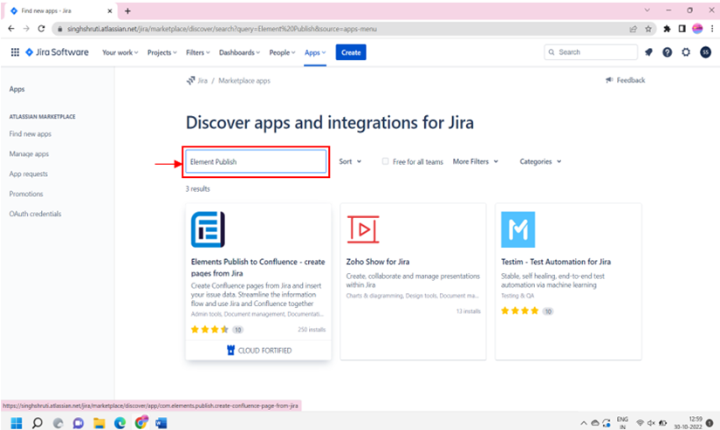This screenshot has width=720, height=430.
Task: Bookmark this page with the star icon
Action: [x=648, y=28]
